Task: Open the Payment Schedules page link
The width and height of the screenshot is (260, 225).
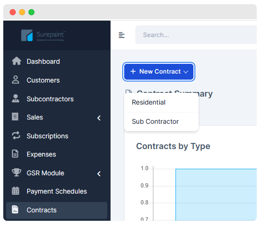Action: point(57,191)
